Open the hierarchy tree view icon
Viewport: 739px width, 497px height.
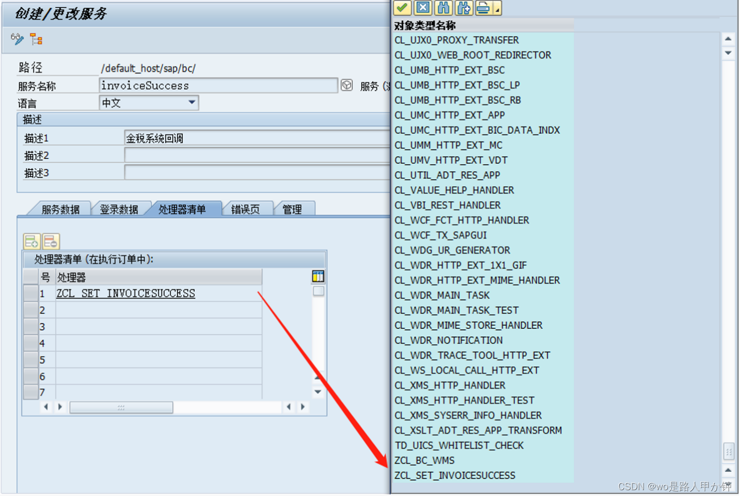(35, 39)
